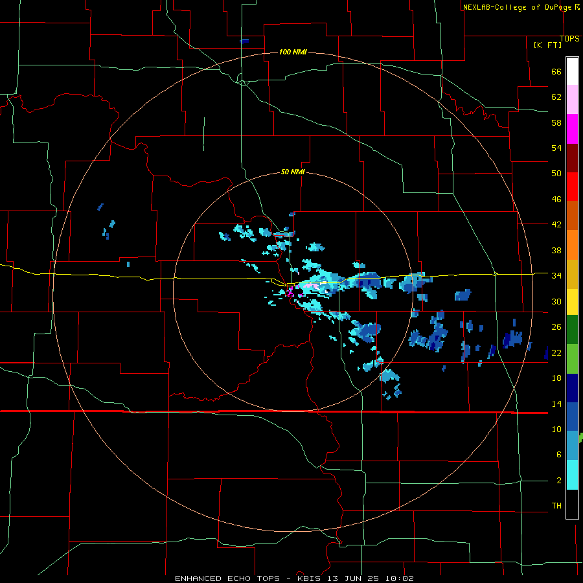Click the navy swatch between 18 and 14
The height and width of the screenshot is (583, 583).
tap(572, 388)
